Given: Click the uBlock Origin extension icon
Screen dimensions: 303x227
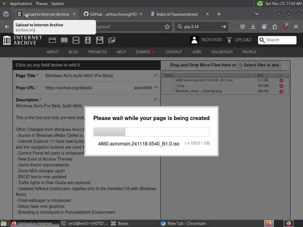Looking at the screenshot, I should pos(285,26).
